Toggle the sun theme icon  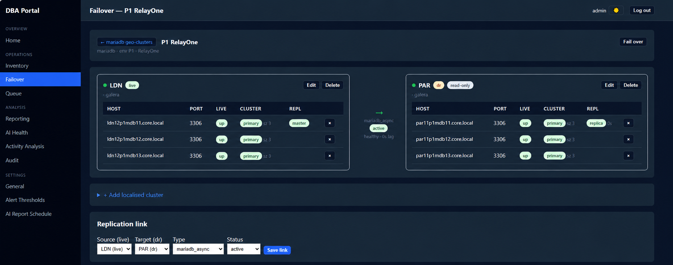point(616,10)
